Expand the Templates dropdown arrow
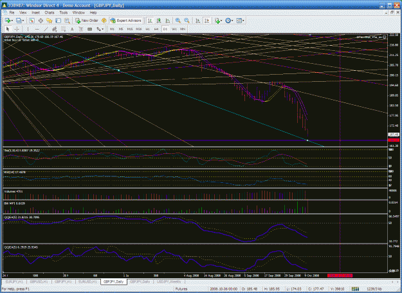The height and width of the screenshot is (293, 402). click(x=243, y=21)
